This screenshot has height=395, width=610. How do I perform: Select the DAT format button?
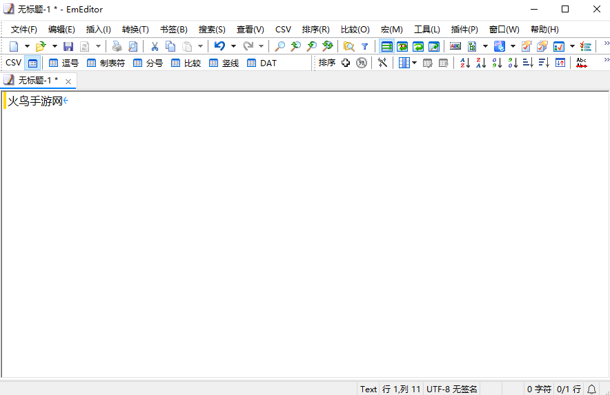[262, 63]
